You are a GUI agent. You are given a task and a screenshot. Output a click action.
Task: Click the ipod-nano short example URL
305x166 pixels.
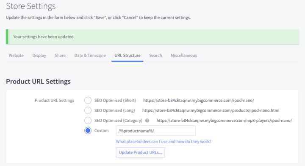click(199, 100)
